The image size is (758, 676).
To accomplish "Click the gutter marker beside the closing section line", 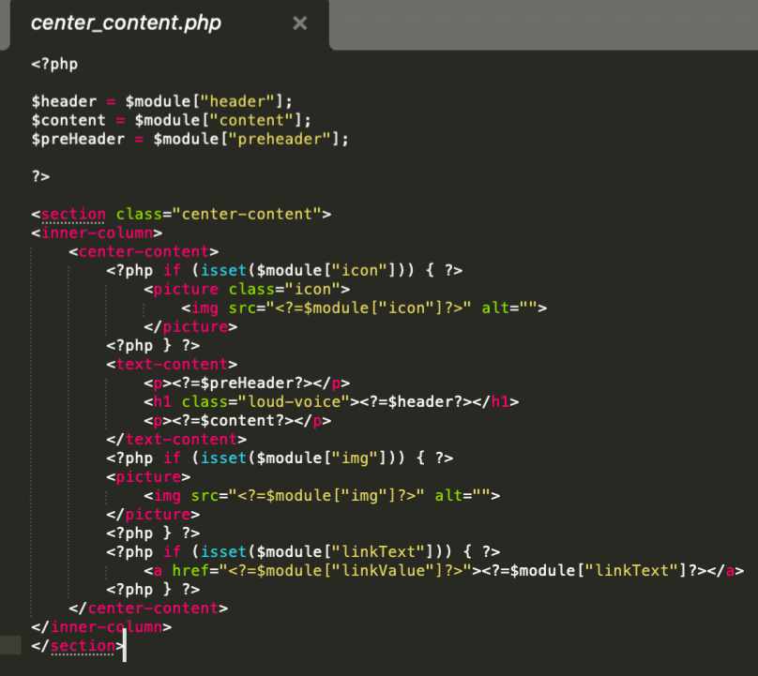I will click(9, 645).
